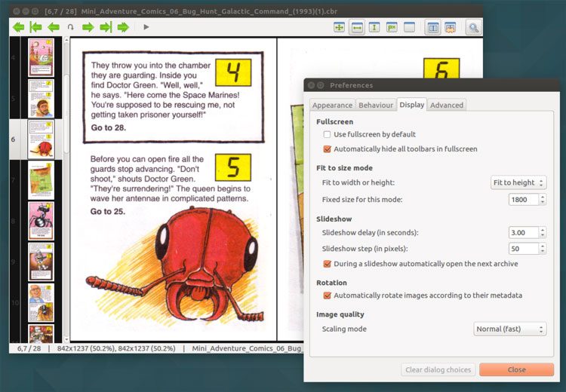
Task: Select manual zoom mode icon
Action: click(409, 27)
